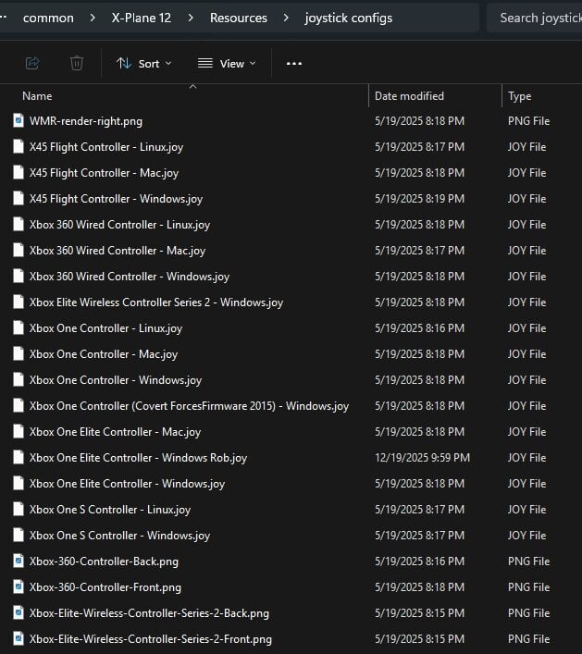Click the Xbox One S Controller - Linux.joy icon
582x654 pixels.
click(x=19, y=510)
